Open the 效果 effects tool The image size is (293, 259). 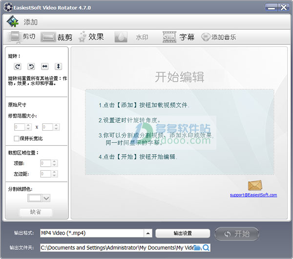pos(91,37)
